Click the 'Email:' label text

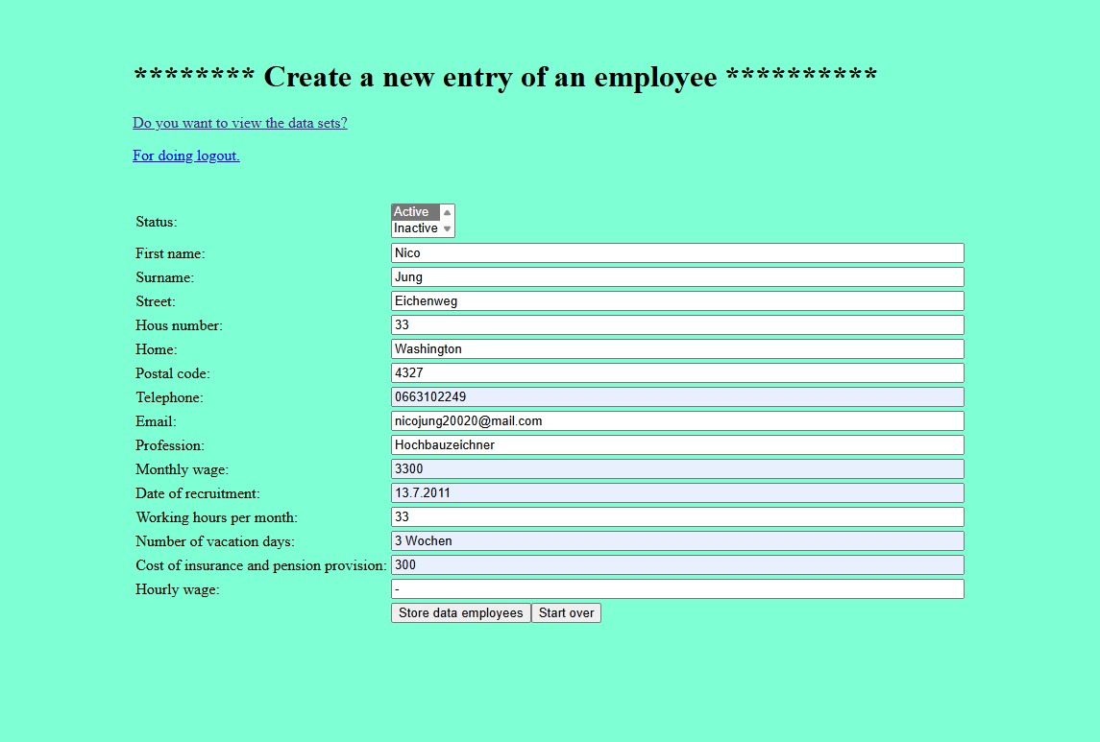click(156, 421)
